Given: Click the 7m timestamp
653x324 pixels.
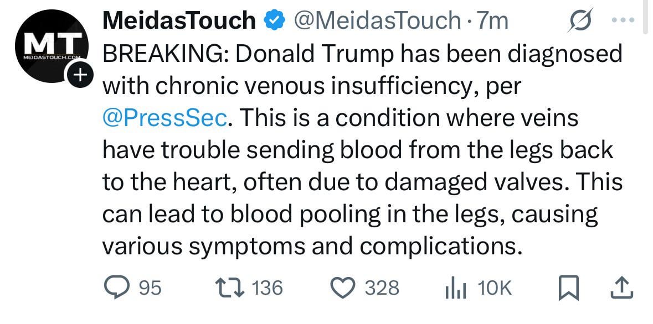Looking at the screenshot, I should pos(493,21).
